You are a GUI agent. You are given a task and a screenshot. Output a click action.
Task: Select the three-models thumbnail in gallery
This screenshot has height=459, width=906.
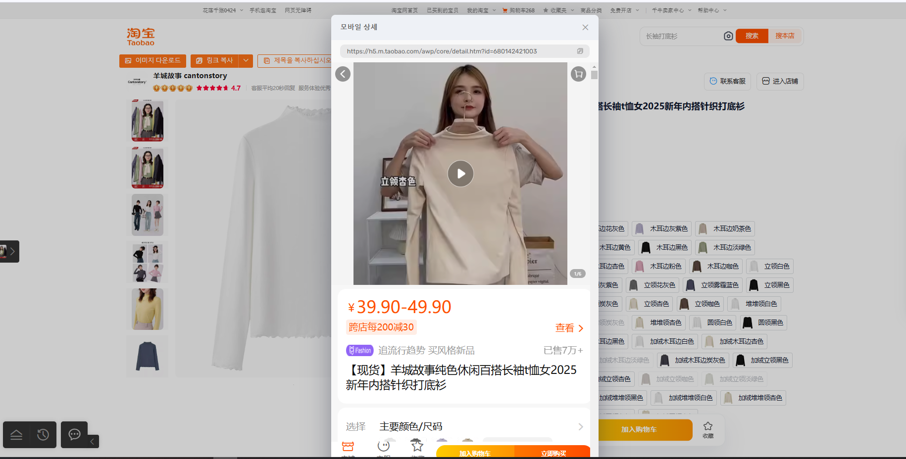pyautogui.click(x=148, y=215)
